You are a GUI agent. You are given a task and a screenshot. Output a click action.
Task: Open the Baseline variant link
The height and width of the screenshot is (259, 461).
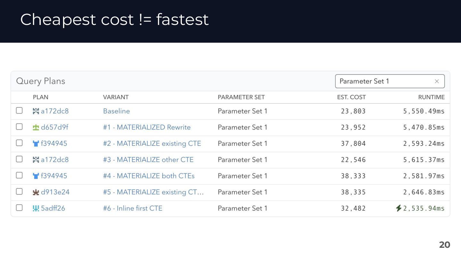pos(116,111)
